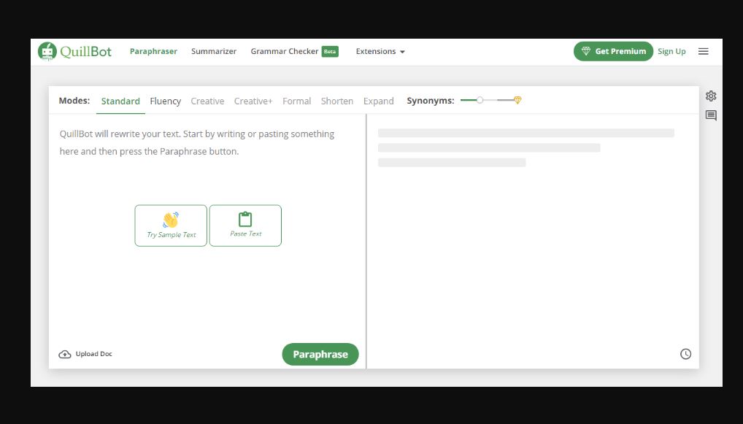
Task: Select the Formal mode tab
Action: click(x=296, y=101)
